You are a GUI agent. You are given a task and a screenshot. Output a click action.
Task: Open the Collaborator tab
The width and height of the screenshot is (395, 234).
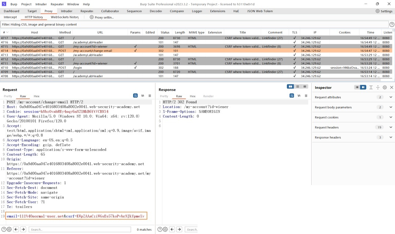click(110, 11)
